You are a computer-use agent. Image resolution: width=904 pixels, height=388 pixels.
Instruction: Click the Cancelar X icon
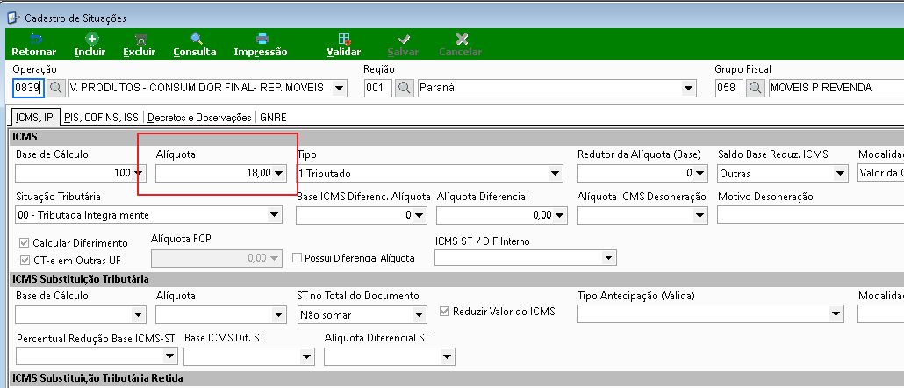(462, 40)
